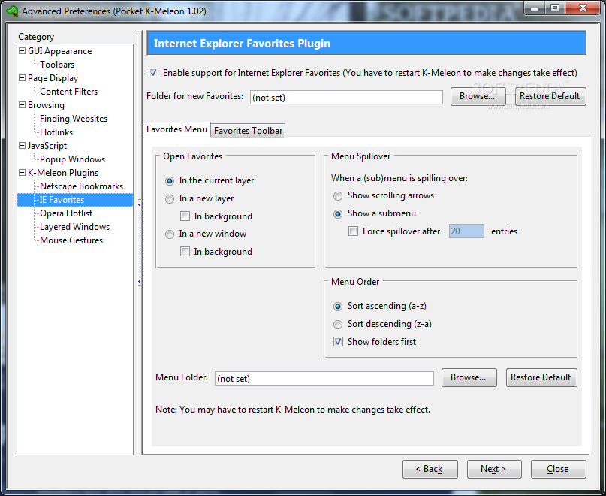Select IE Favorites in the tree
The image size is (606, 496).
coord(62,200)
